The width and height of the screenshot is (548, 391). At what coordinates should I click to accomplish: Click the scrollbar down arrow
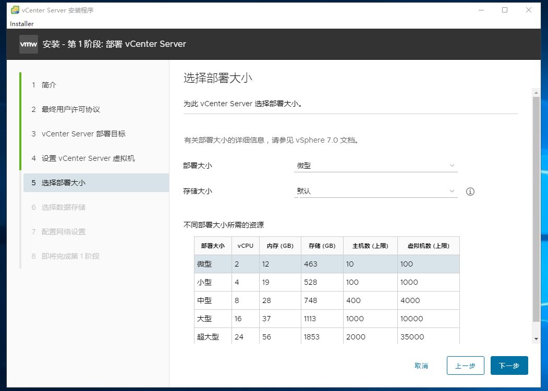(x=536, y=339)
